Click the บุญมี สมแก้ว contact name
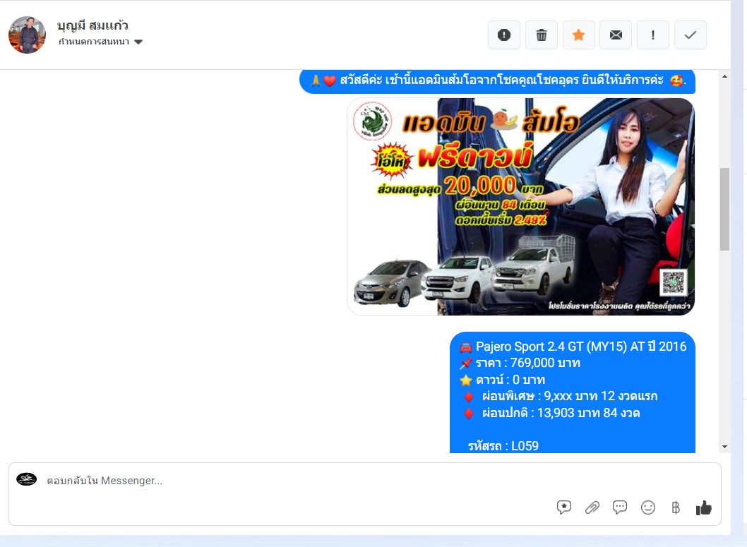Viewport: 747px width, 547px height. (x=92, y=25)
